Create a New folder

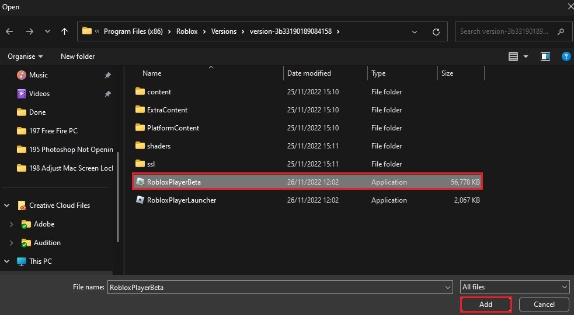point(78,56)
